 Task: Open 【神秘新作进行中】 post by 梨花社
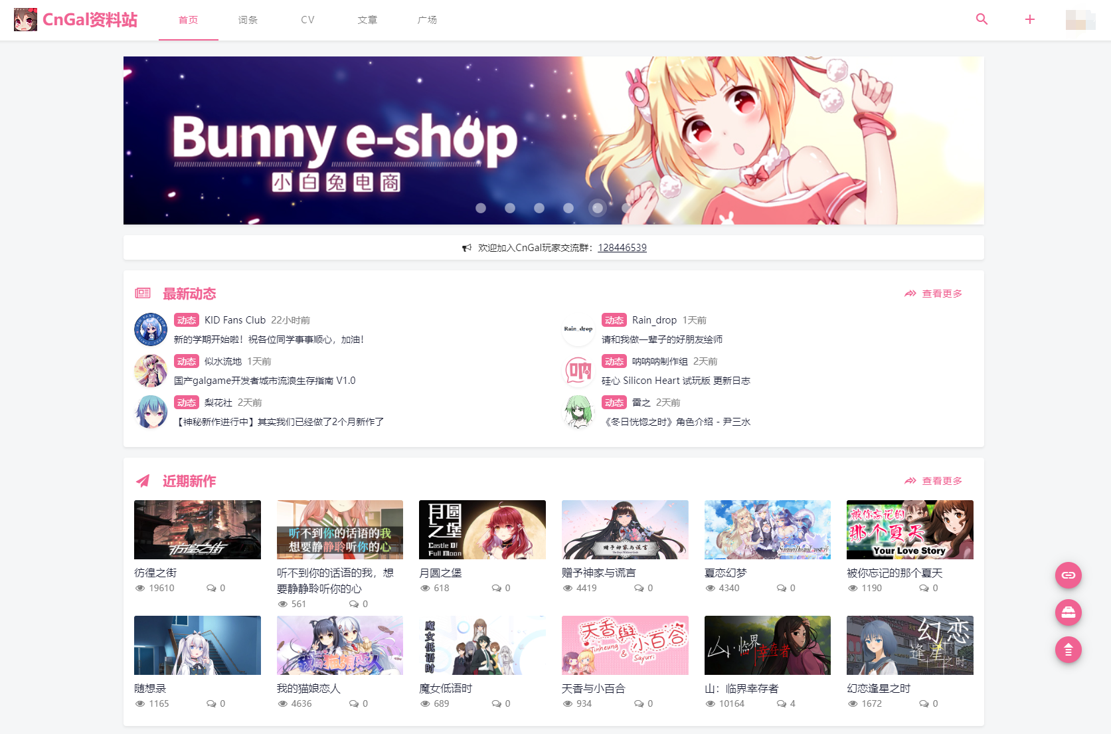279,422
